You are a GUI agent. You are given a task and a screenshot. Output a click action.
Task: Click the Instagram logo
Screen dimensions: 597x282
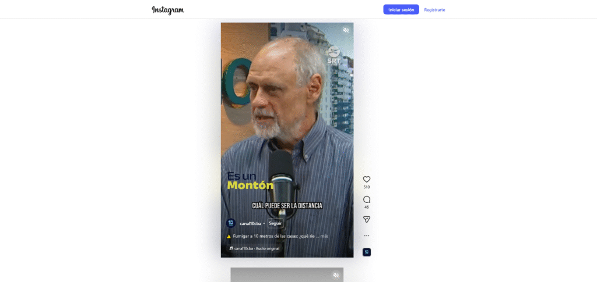coord(168,10)
